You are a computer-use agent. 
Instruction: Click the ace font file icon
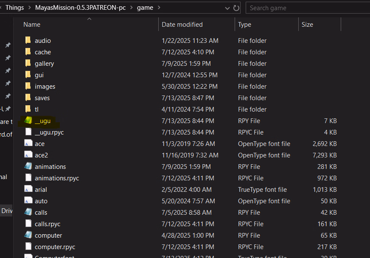tap(28, 143)
